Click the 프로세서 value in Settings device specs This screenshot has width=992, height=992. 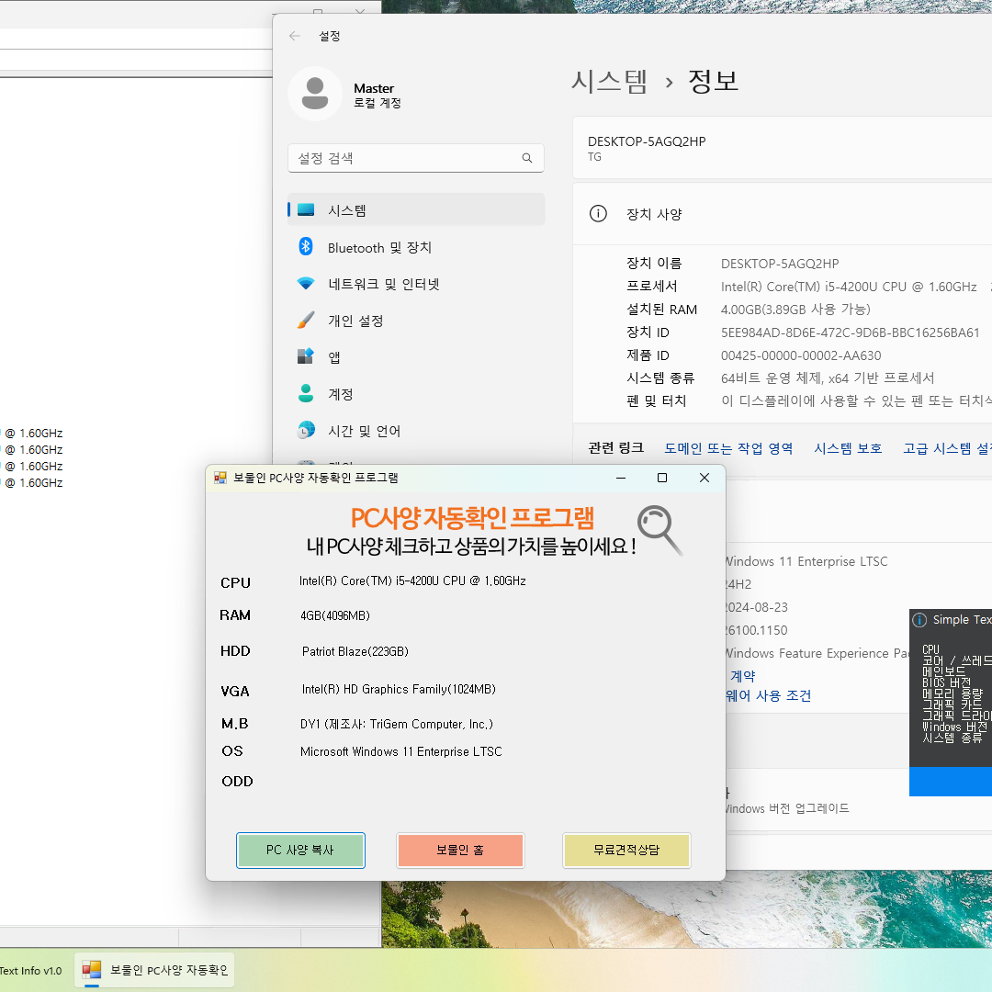tap(849, 287)
